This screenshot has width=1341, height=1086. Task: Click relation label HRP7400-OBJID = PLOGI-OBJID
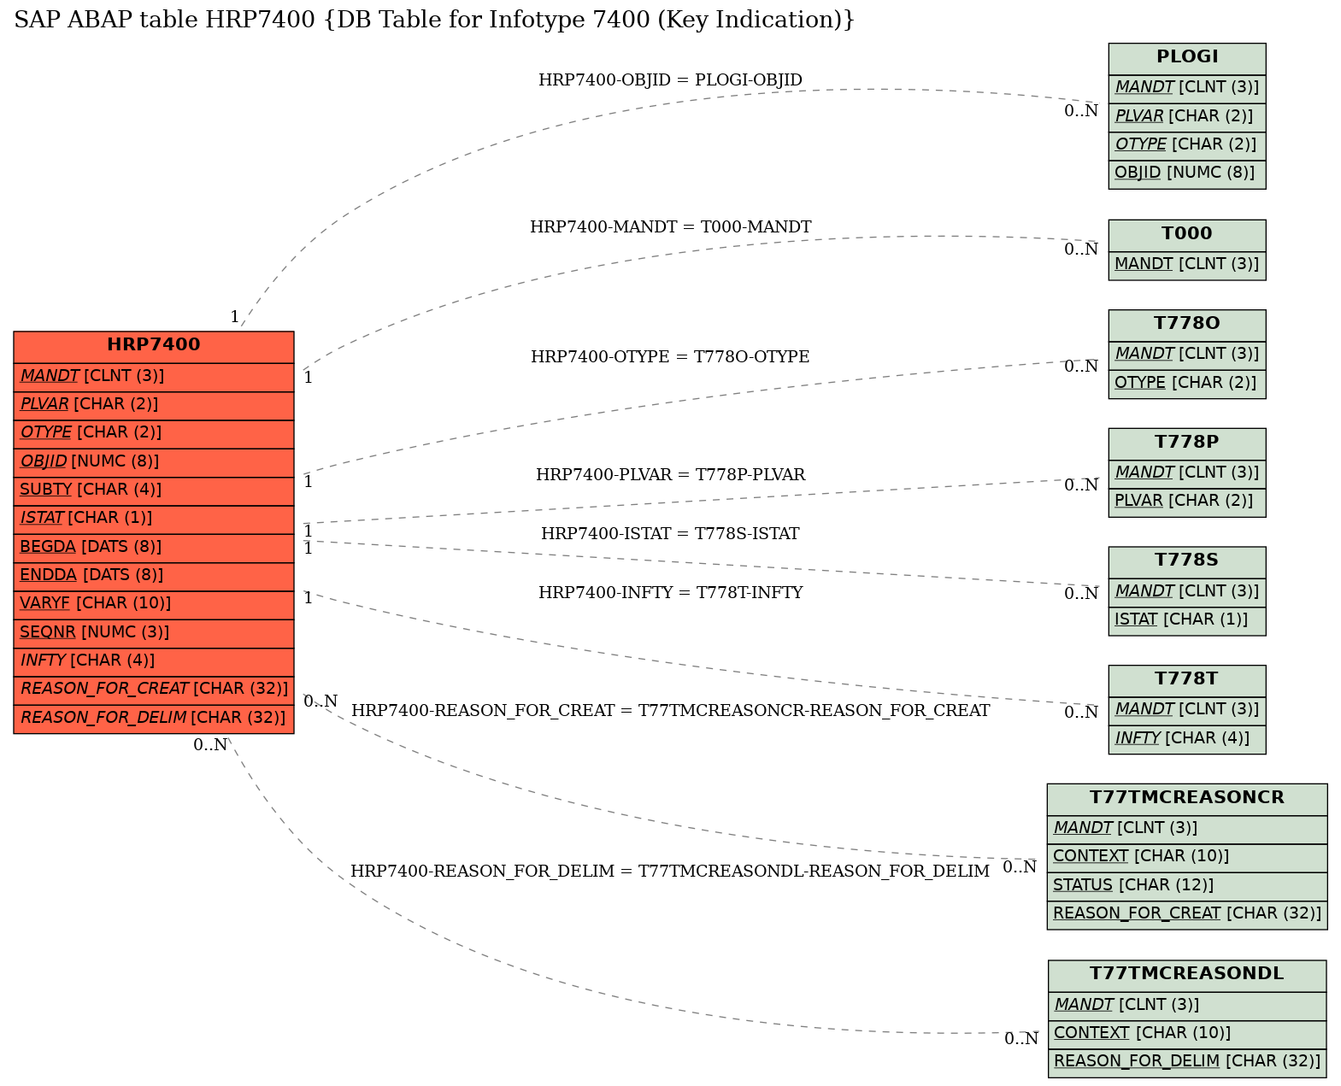[x=670, y=80]
